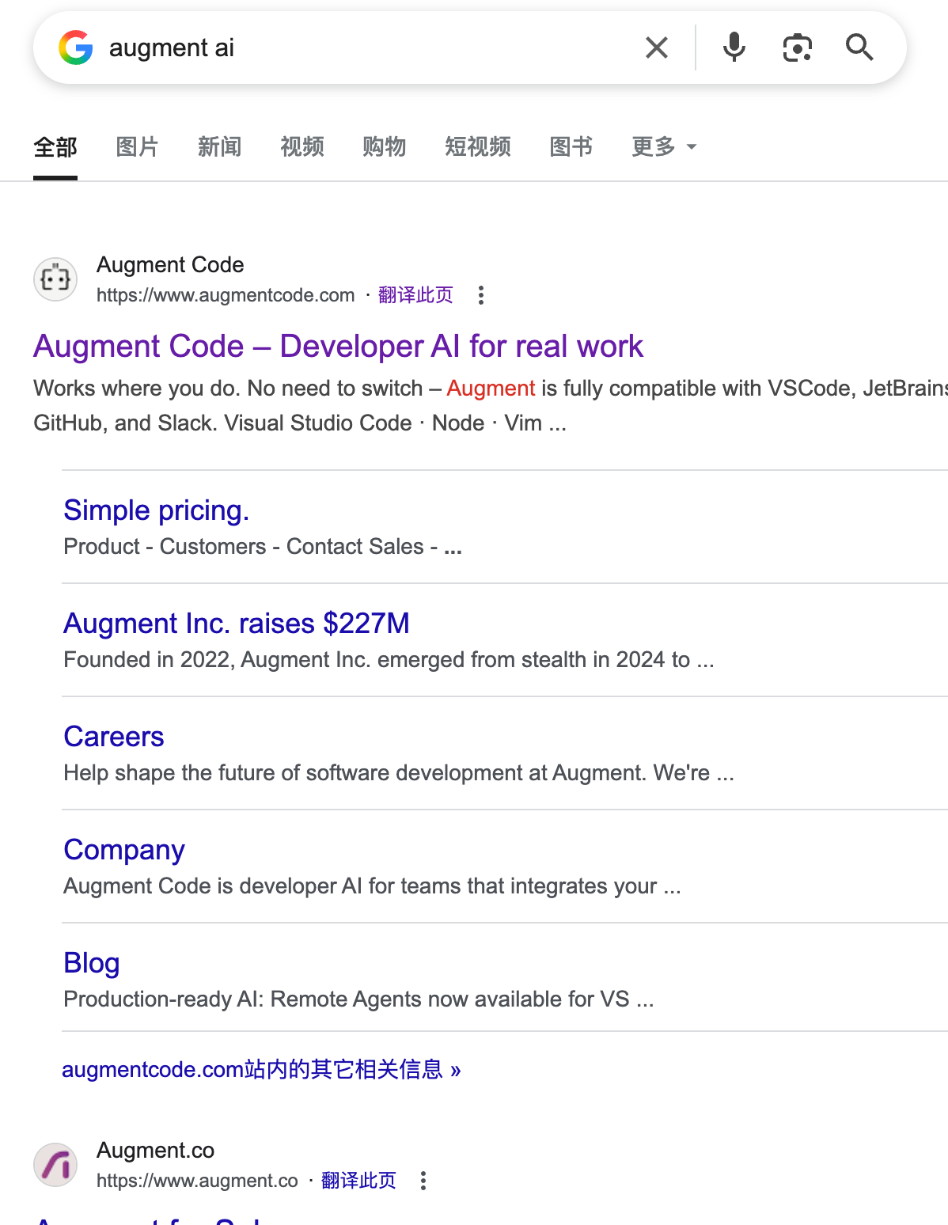
Task: Expand the 更多 dropdown
Action: pos(664,146)
